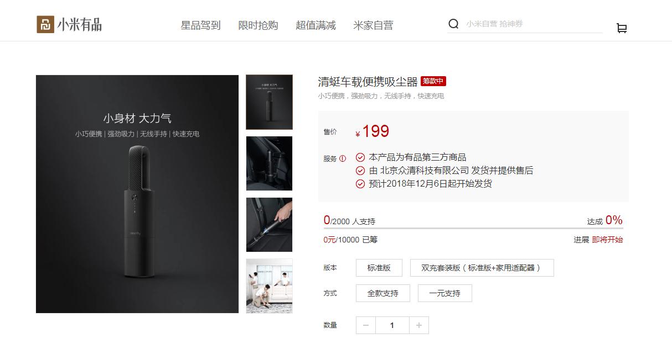Viewport: 672px width, 344px height.
Task: Click the first checkmark service icon
Action: coord(360,157)
